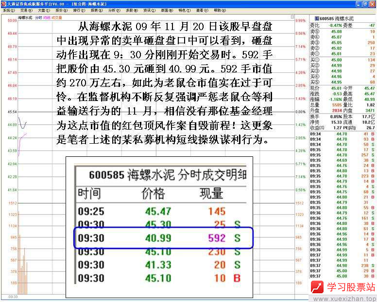The width and height of the screenshot is (377, 302).
Task: Open the 交易(W) menu
Action: tap(26, 10)
